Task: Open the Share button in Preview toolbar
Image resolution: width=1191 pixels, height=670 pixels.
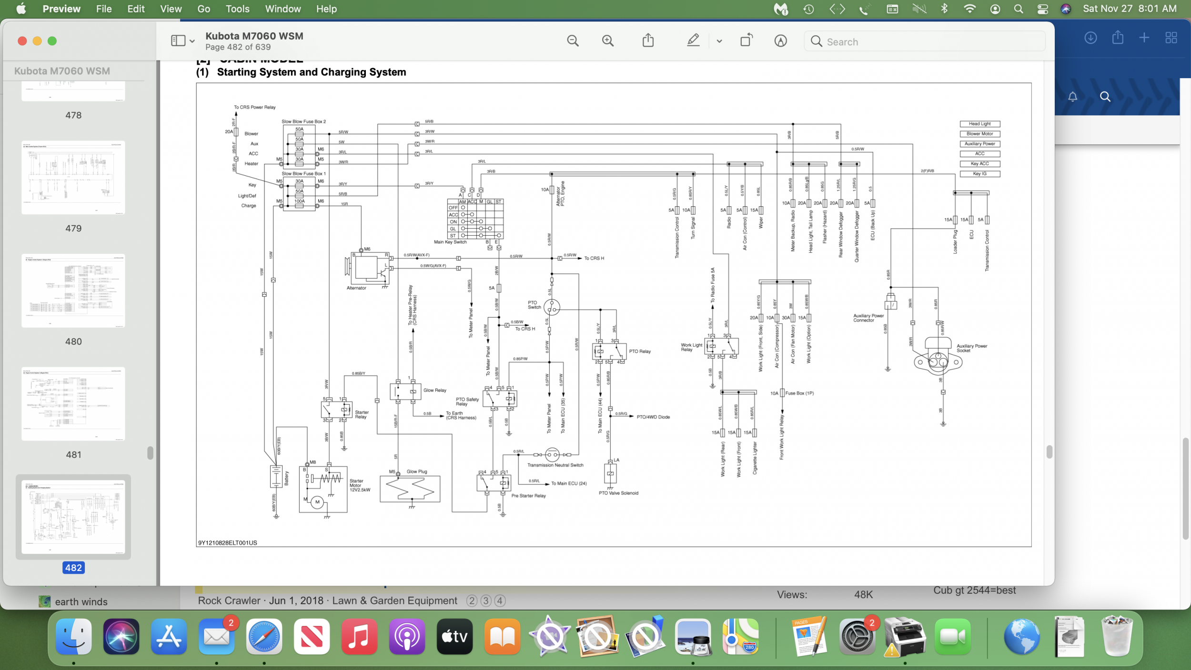Action: click(648, 40)
